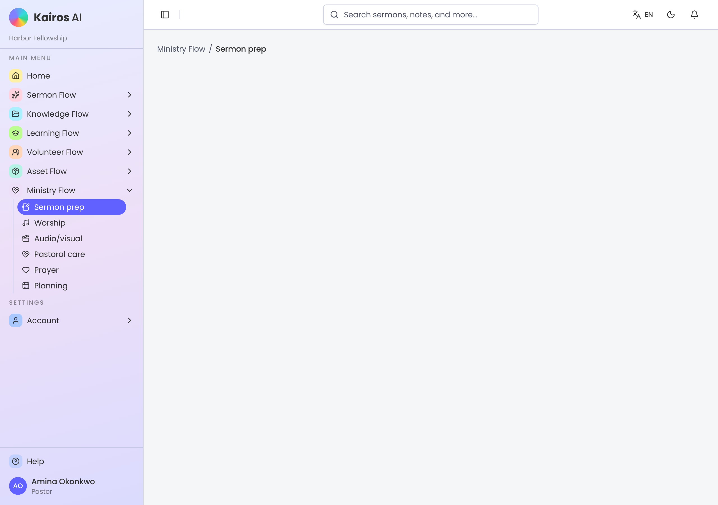Open the Worship submenu item

pos(72,223)
